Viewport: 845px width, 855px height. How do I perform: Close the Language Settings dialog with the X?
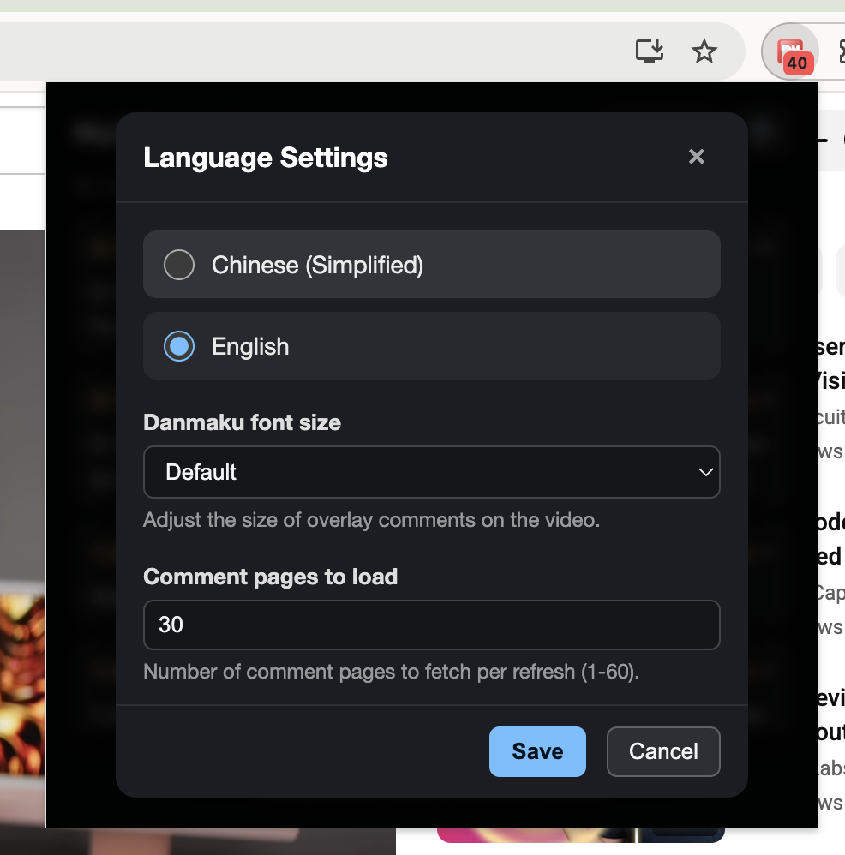tap(696, 157)
